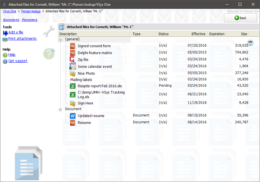Click the printer icon for Print attachments

[5, 39]
